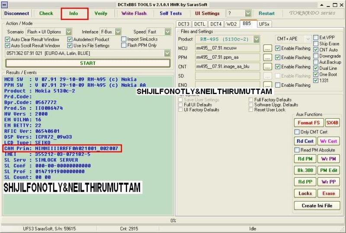This screenshot has width=346, height=233.
Task: Toggle Auto Scroll Result Window checkbox
Action: [7, 45]
